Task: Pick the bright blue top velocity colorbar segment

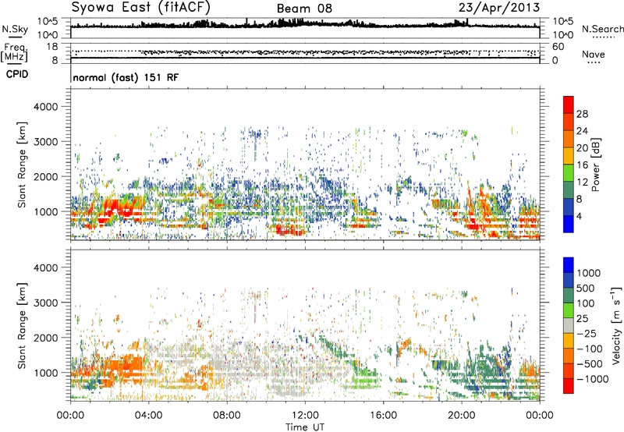Action: pyautogui.click(x=569, y=265)
